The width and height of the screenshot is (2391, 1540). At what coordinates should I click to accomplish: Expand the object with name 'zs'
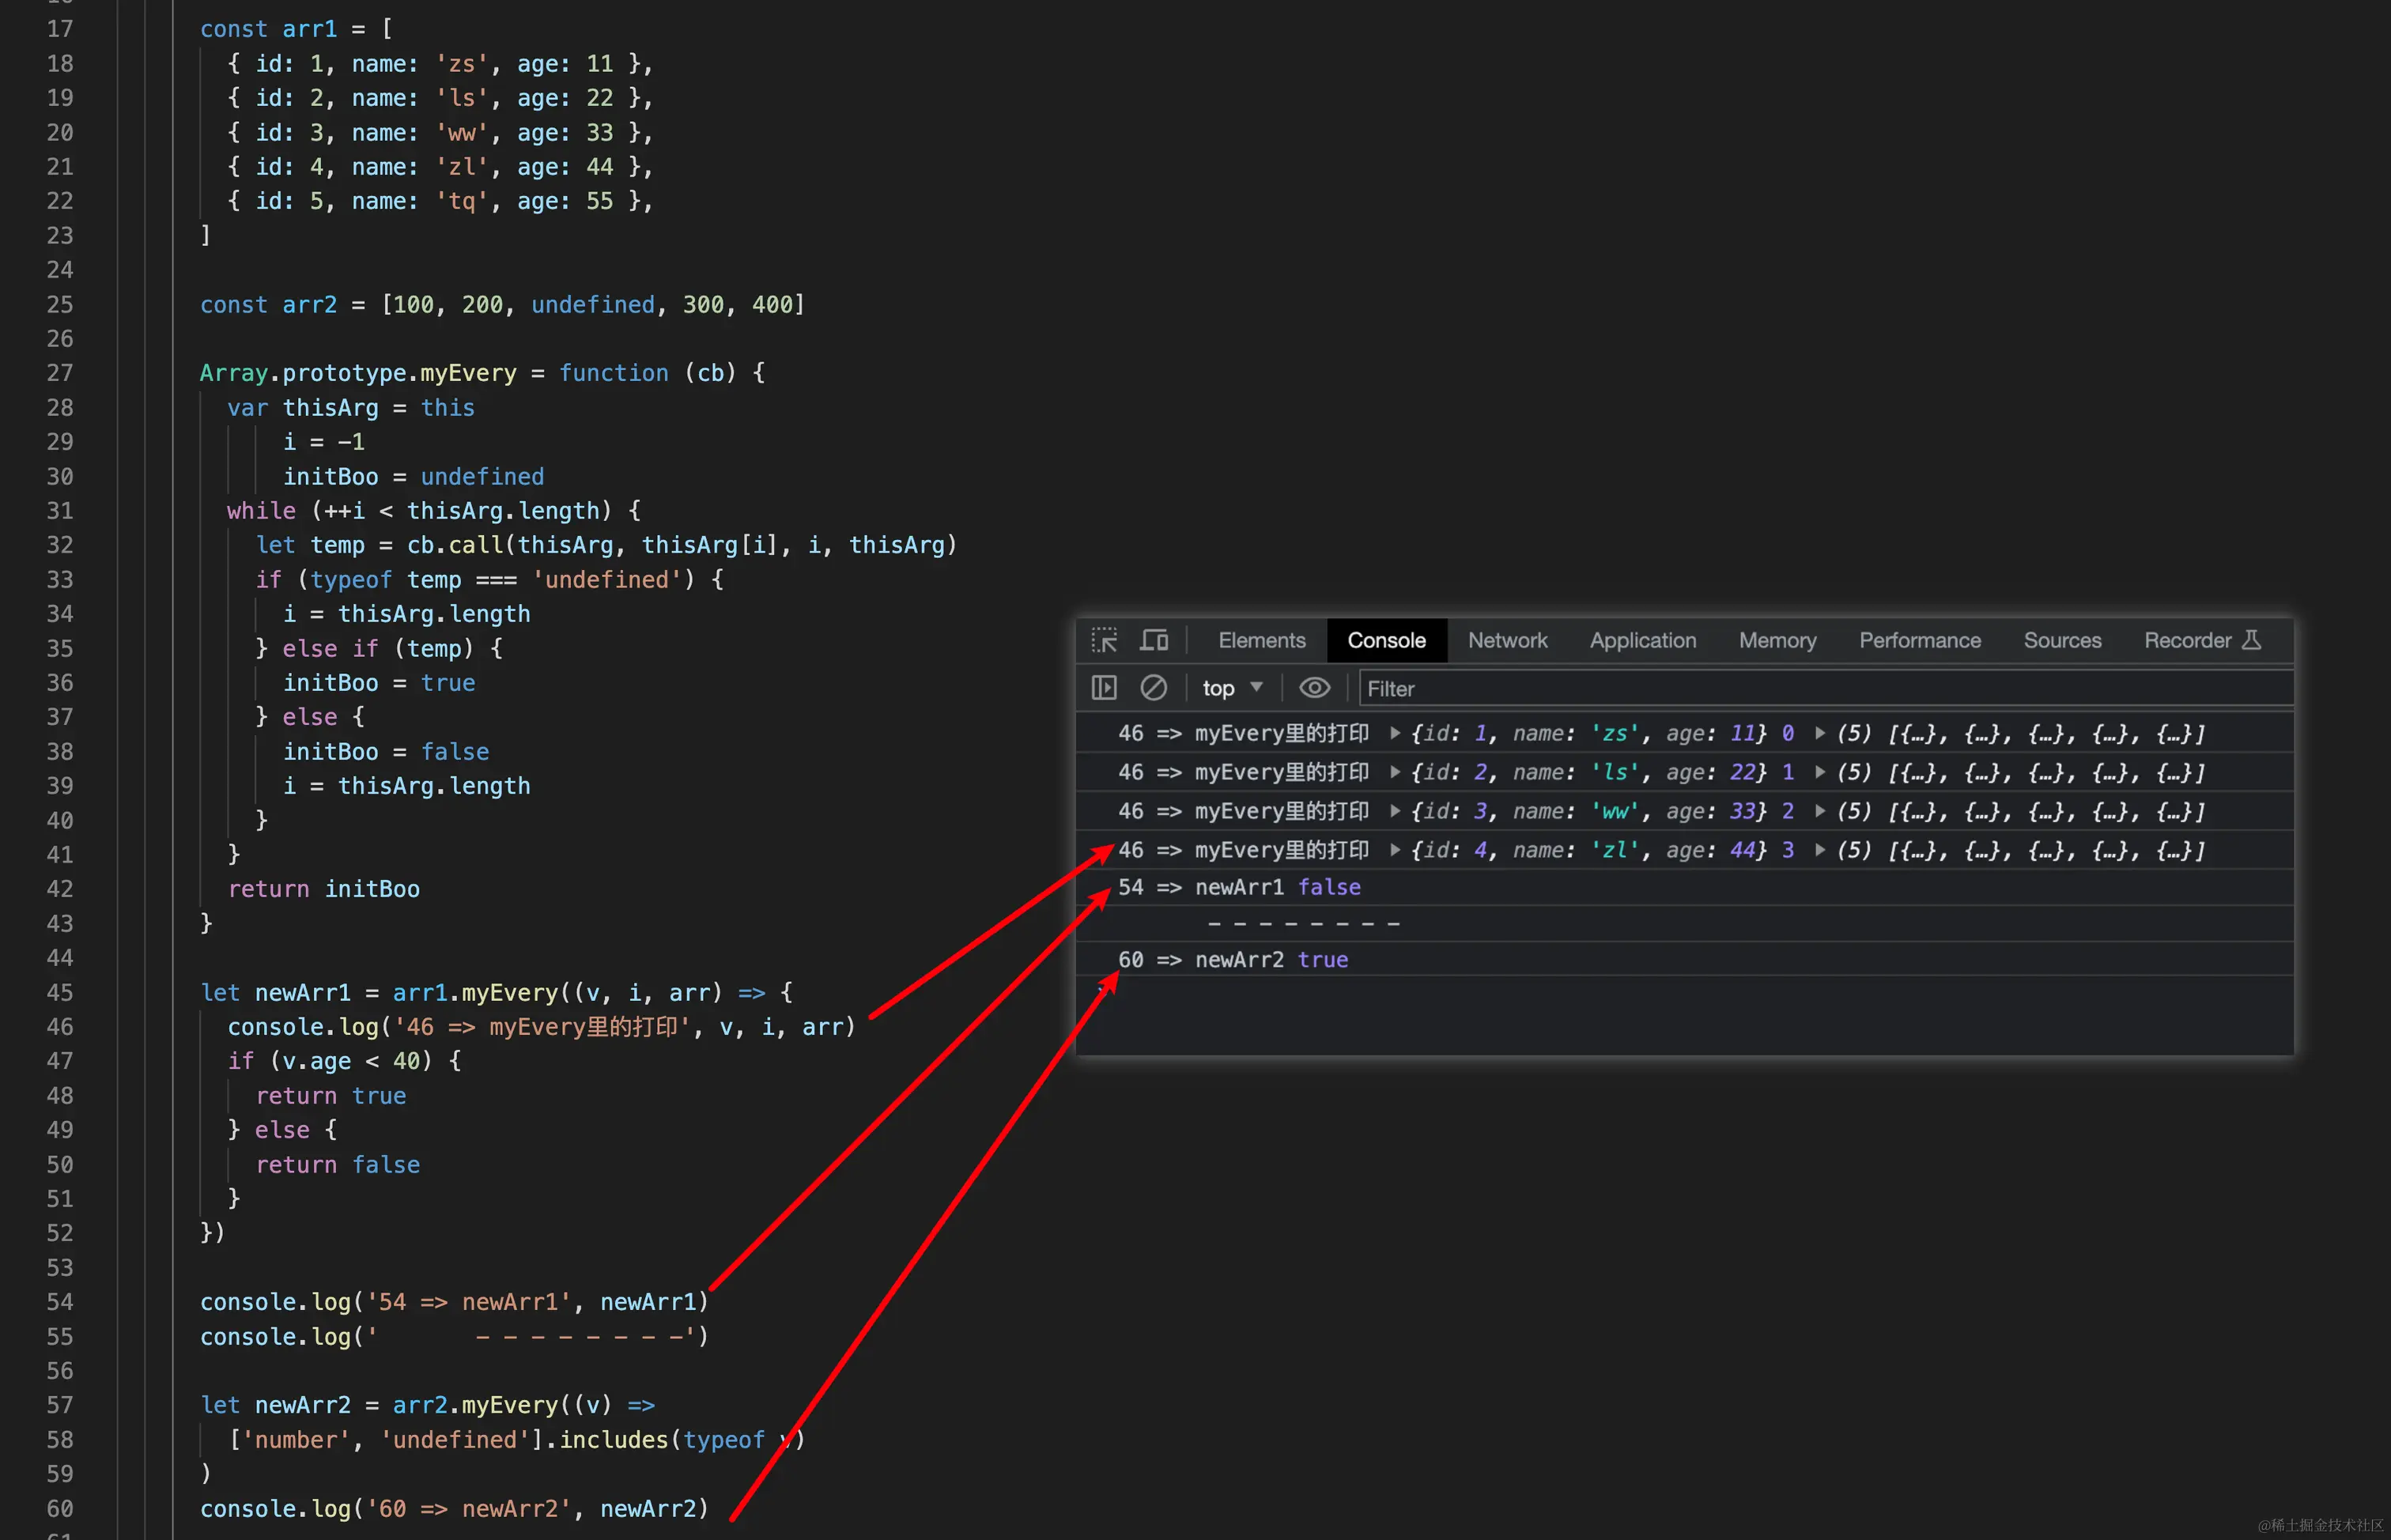(x=1395, y=734)
